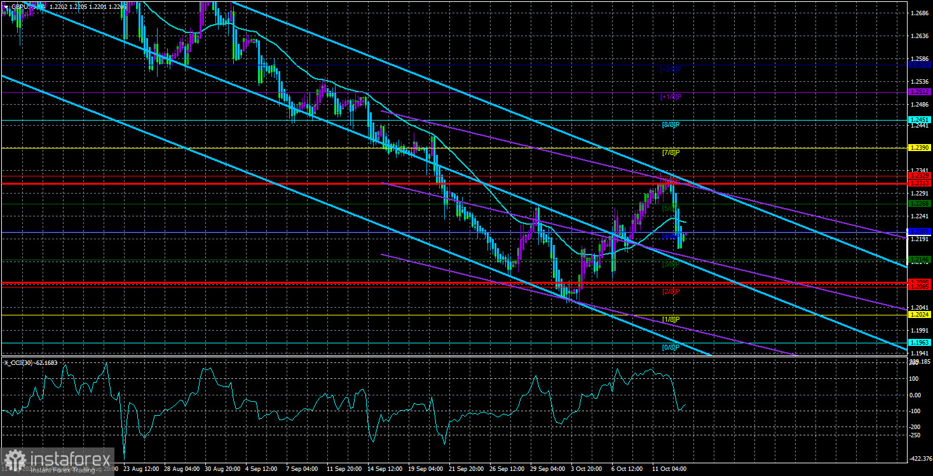Click the 1.2512 purple price tag

tap(920, 92)
